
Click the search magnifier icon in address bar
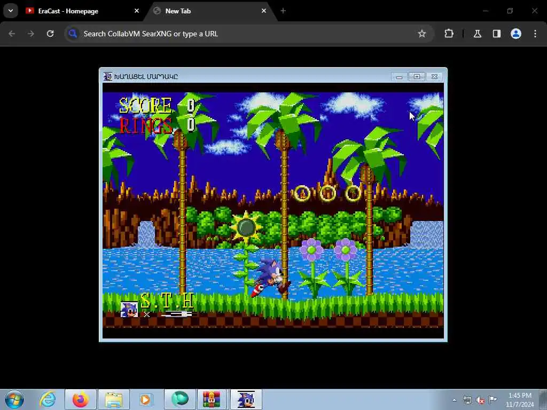(x=73, y=34)
